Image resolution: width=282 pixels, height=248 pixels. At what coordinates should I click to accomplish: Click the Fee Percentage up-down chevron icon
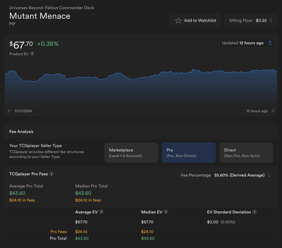click(x=269, y=175)
